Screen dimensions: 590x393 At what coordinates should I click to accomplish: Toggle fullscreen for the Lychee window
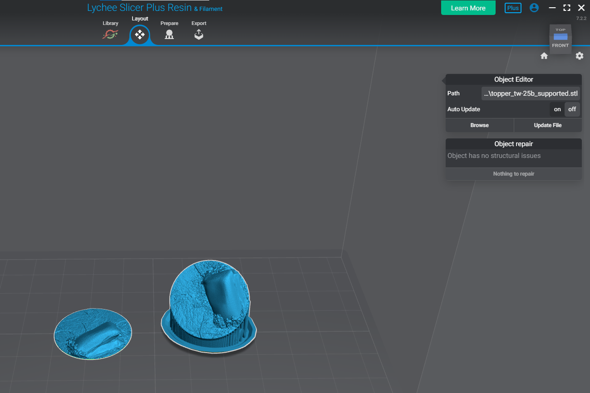click(567, 8)
